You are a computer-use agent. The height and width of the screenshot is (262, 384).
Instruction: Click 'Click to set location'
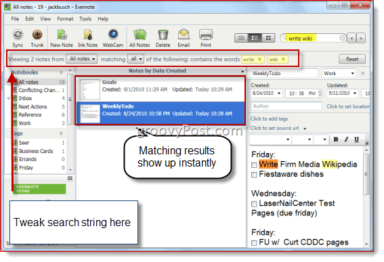(x=348, y=106)
